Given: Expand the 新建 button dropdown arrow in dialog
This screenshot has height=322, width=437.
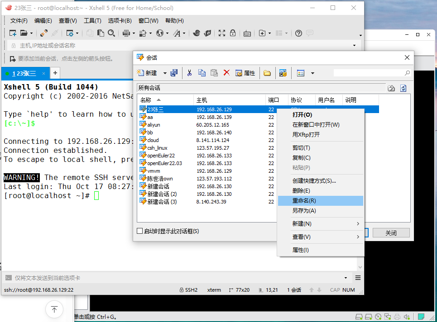Looking at the screenshot, I should click(165, 73).
